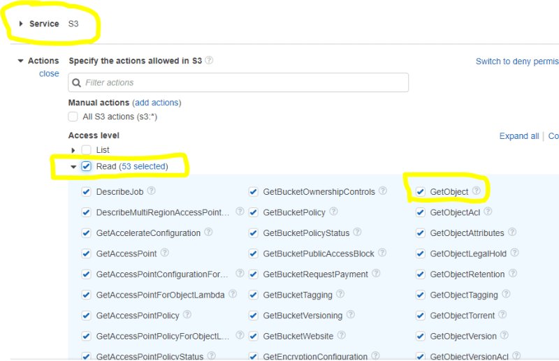
Task: Click the 53 selected link
Action: [x=143, y=166]
